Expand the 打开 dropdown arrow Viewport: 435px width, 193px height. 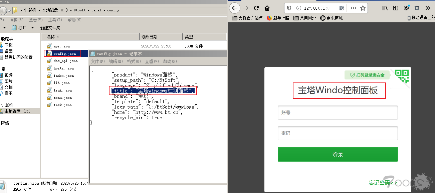(x=32, y=28)
